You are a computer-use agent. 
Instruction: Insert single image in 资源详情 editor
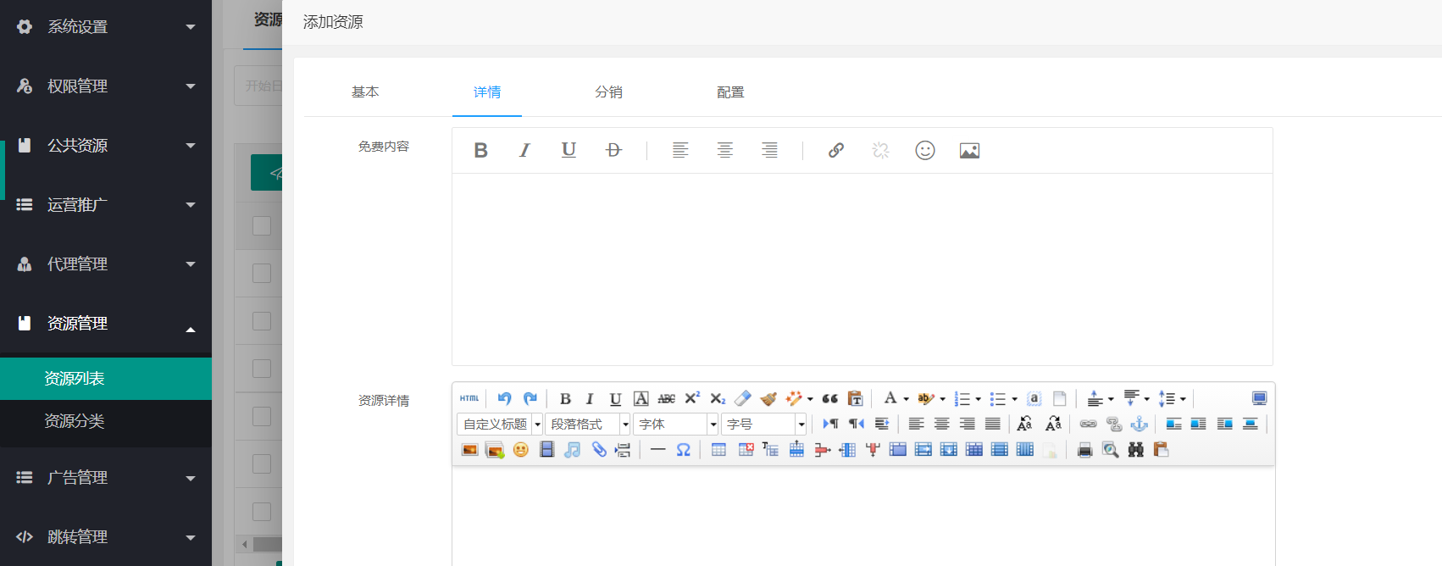click(x=469, y=450)
